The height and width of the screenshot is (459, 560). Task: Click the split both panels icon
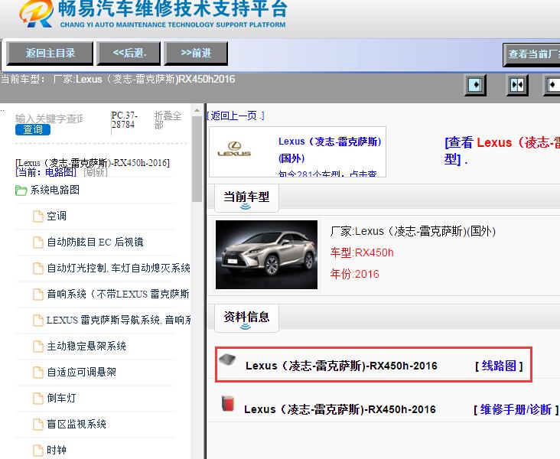517,86
